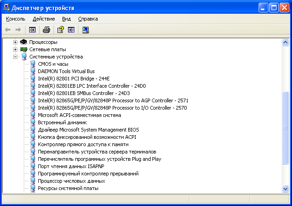Viewport: 292px width, 206px height.
Task: Select Intel 82801EB SMBus Controller - 24D3
Action: pos(84,93)
